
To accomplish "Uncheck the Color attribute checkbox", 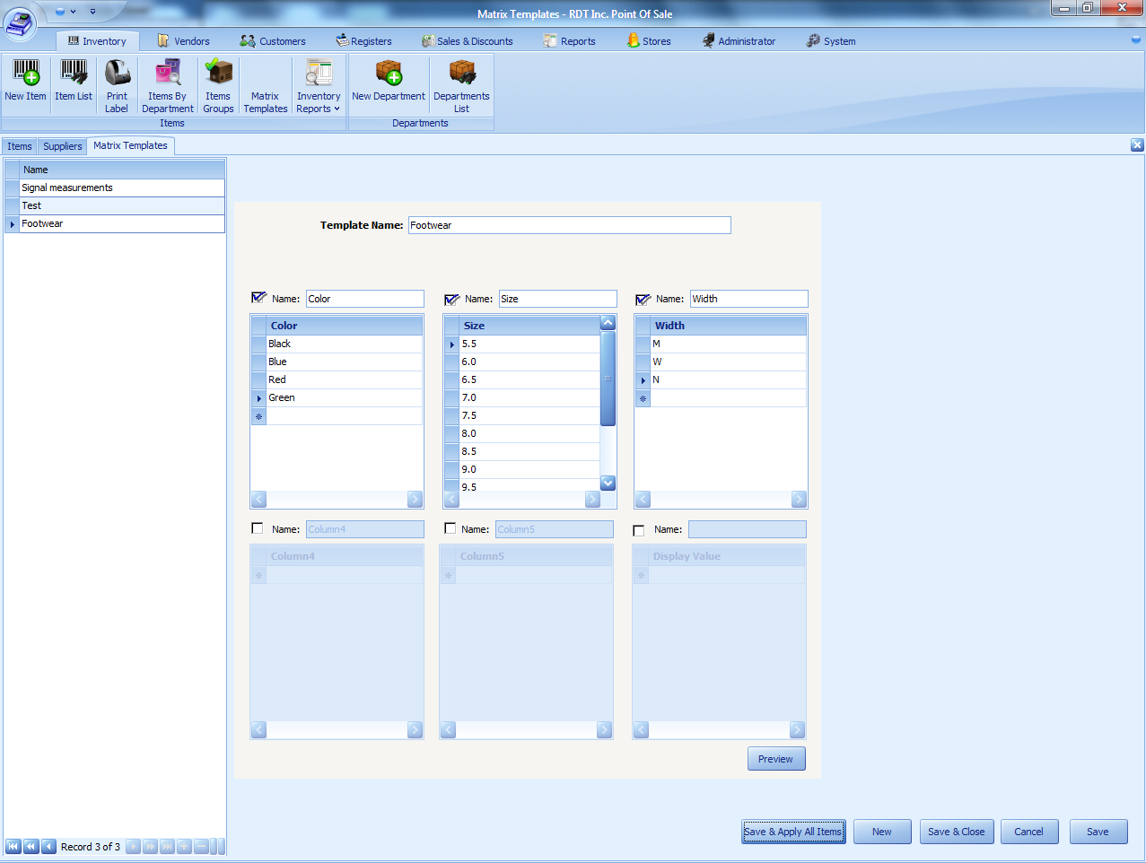I will (x=258, y=298).
